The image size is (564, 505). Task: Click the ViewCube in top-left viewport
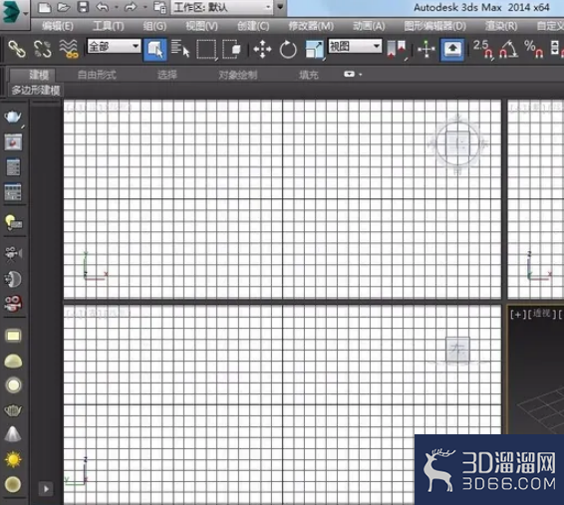[x=457, y=144]
